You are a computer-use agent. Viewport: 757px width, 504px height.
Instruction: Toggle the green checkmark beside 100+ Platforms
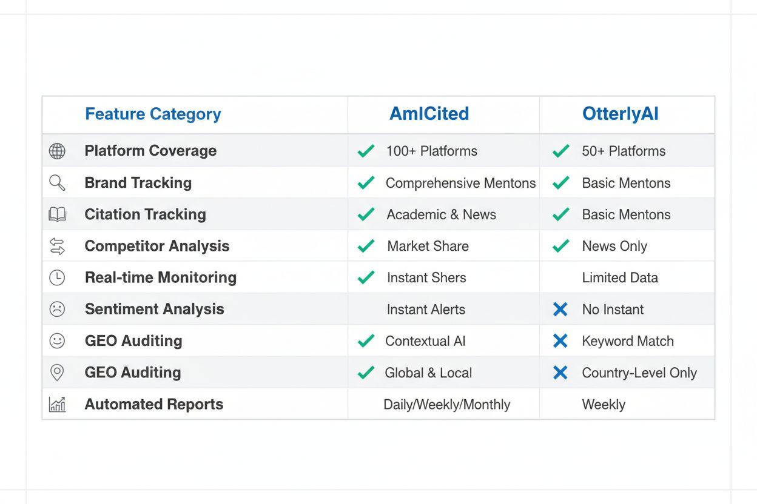[x=366, y=151]
